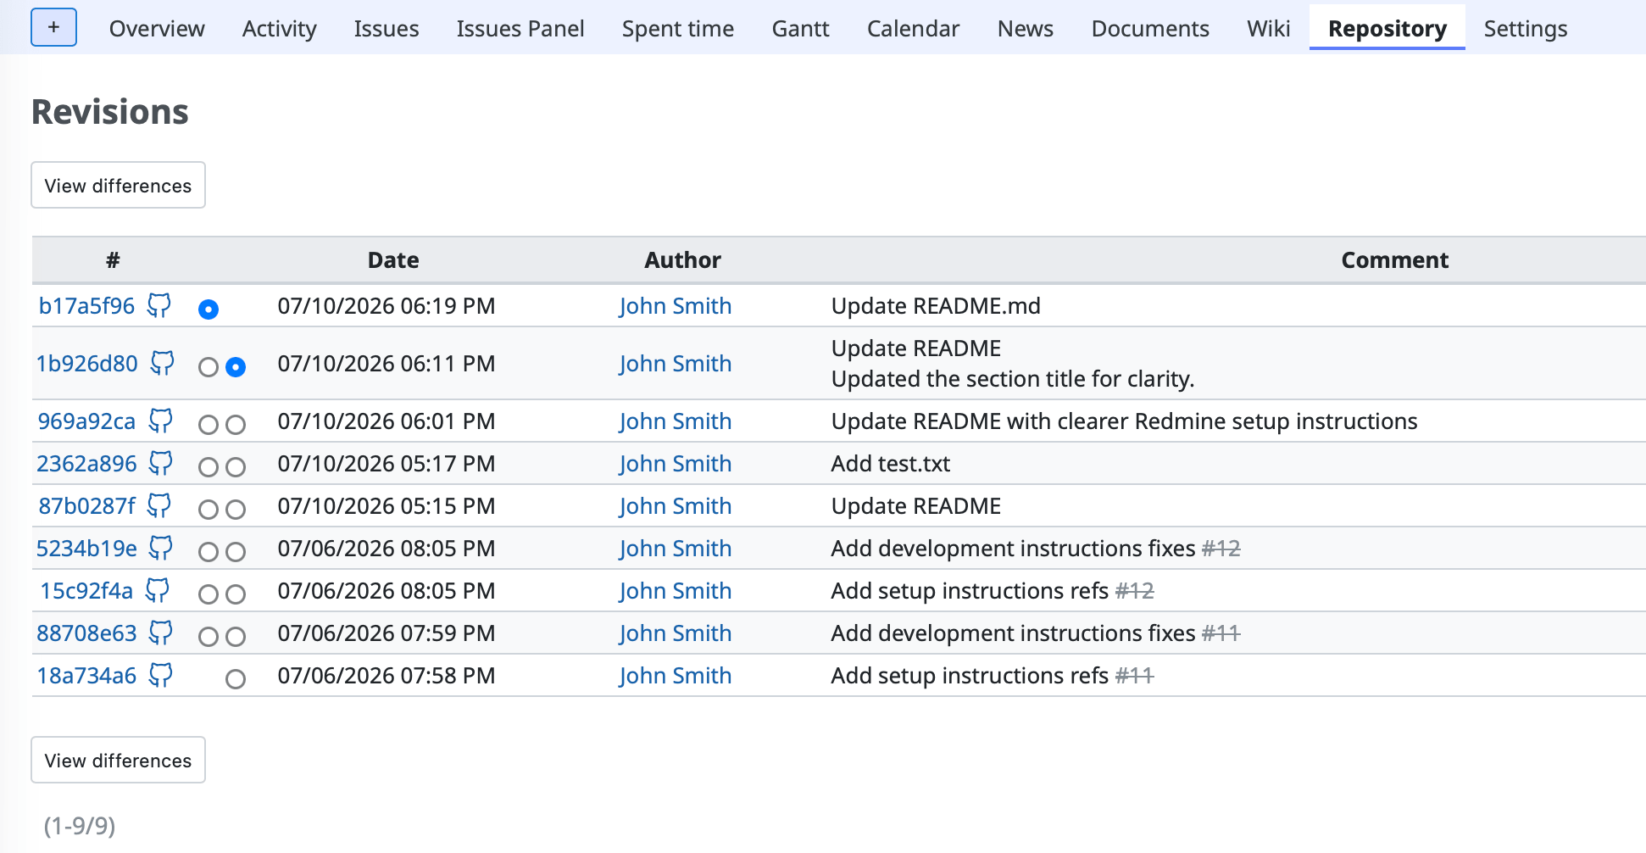Click 'Update README.md' comment text

[936, 305]
